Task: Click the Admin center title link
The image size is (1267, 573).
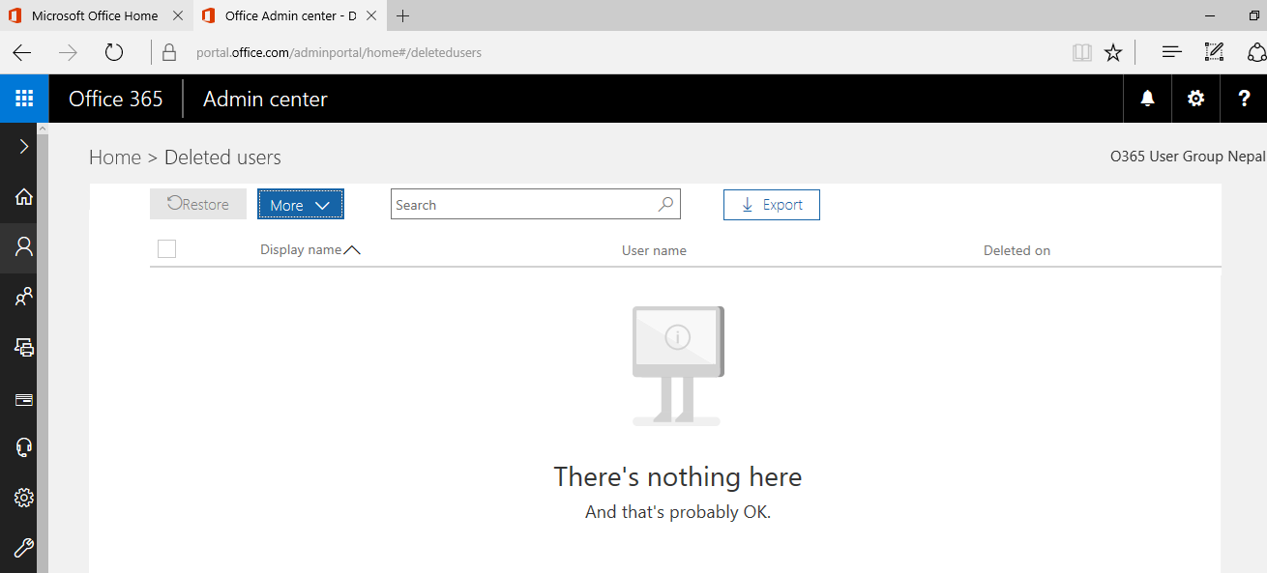Action: tap(265, 99)
